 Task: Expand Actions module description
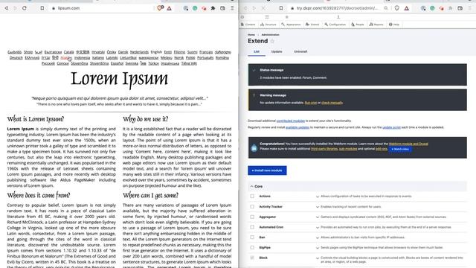tap(318, 197)
